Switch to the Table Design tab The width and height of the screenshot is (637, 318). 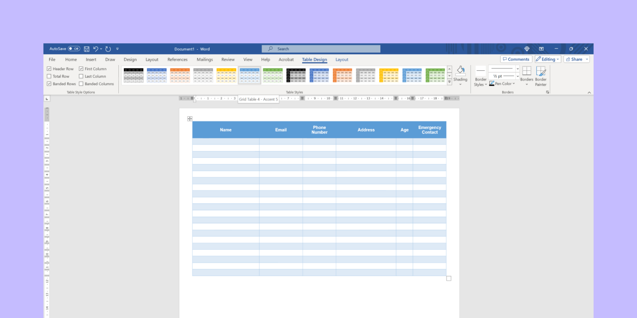click(314, 59)
